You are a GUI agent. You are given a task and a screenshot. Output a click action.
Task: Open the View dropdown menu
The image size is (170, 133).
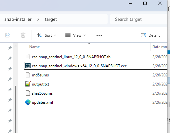click(x=75, y=35)
